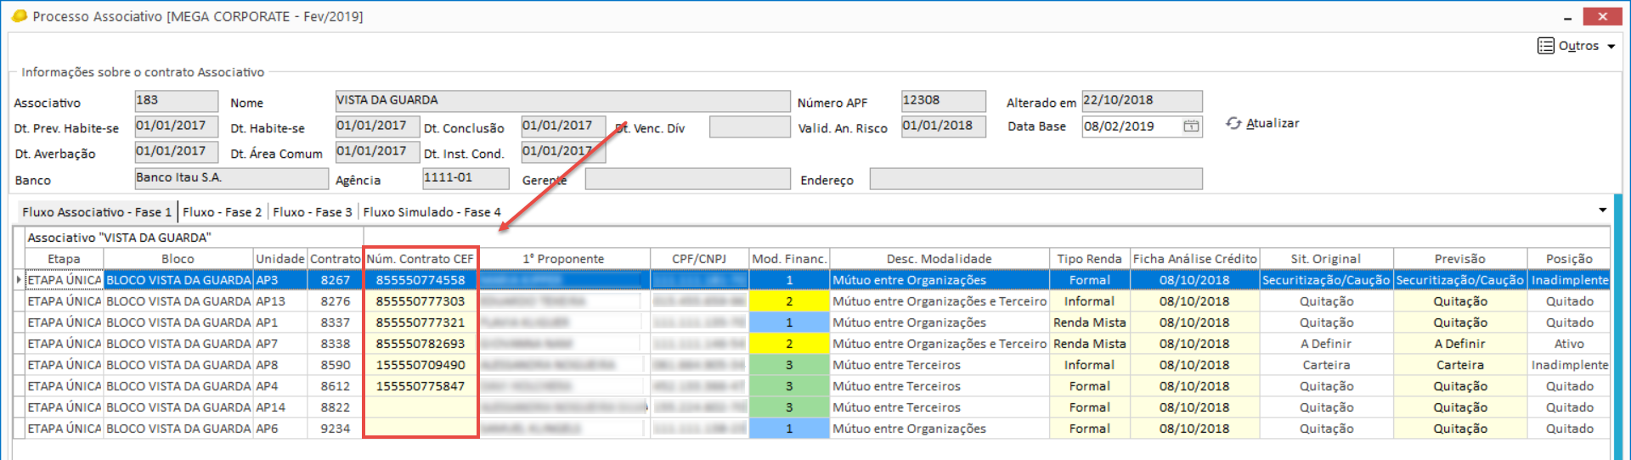Viewport: 1631px width, 460px height.
Task: Select the Associativo "VISTA DA GUARDA" group header
Action: pos(194,238)
